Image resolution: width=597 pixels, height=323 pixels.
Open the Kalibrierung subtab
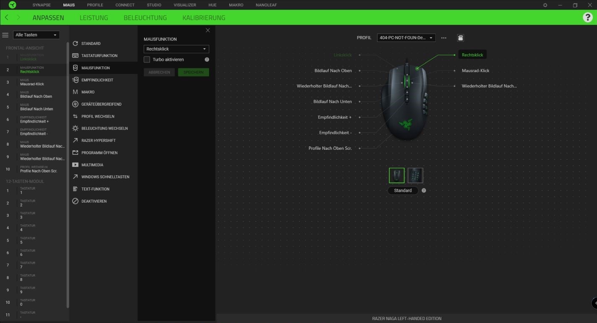coord(204,18)
